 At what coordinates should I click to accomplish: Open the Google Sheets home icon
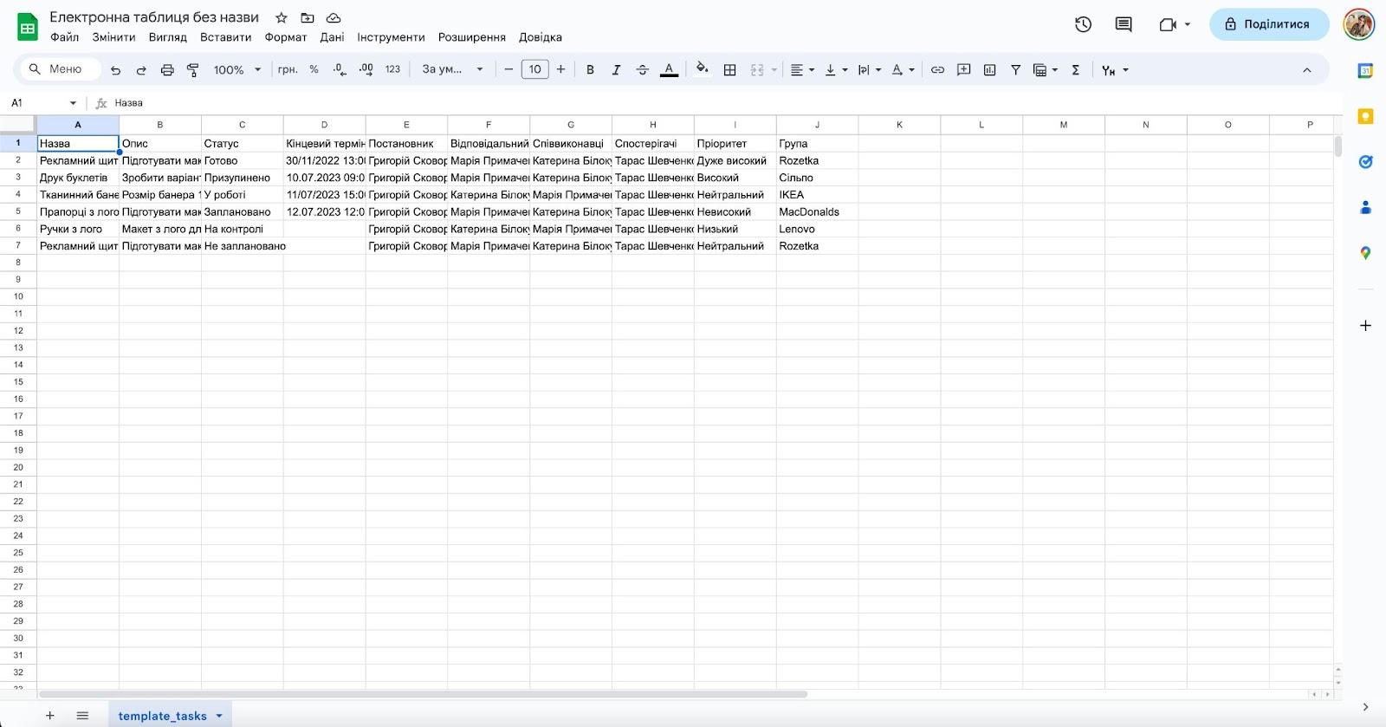[x=28, y=27]
